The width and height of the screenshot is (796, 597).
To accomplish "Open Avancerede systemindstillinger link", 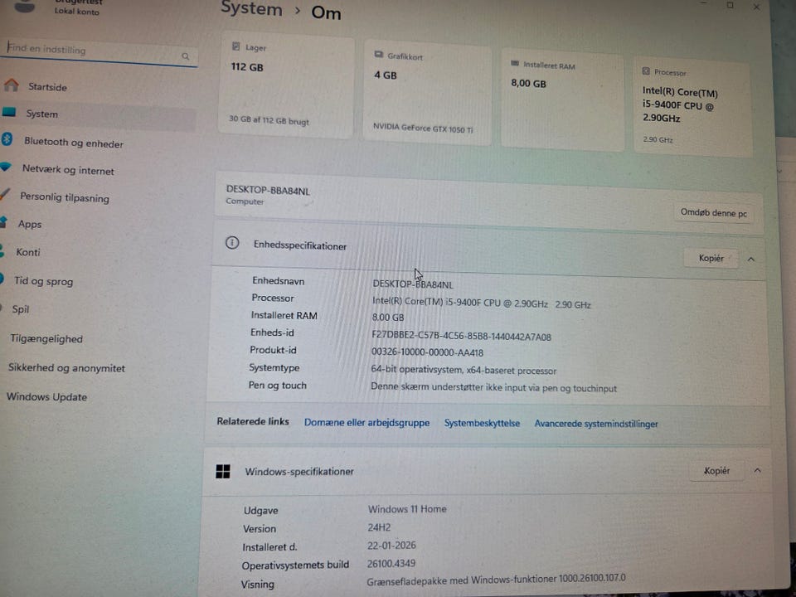I will (596, 424).
